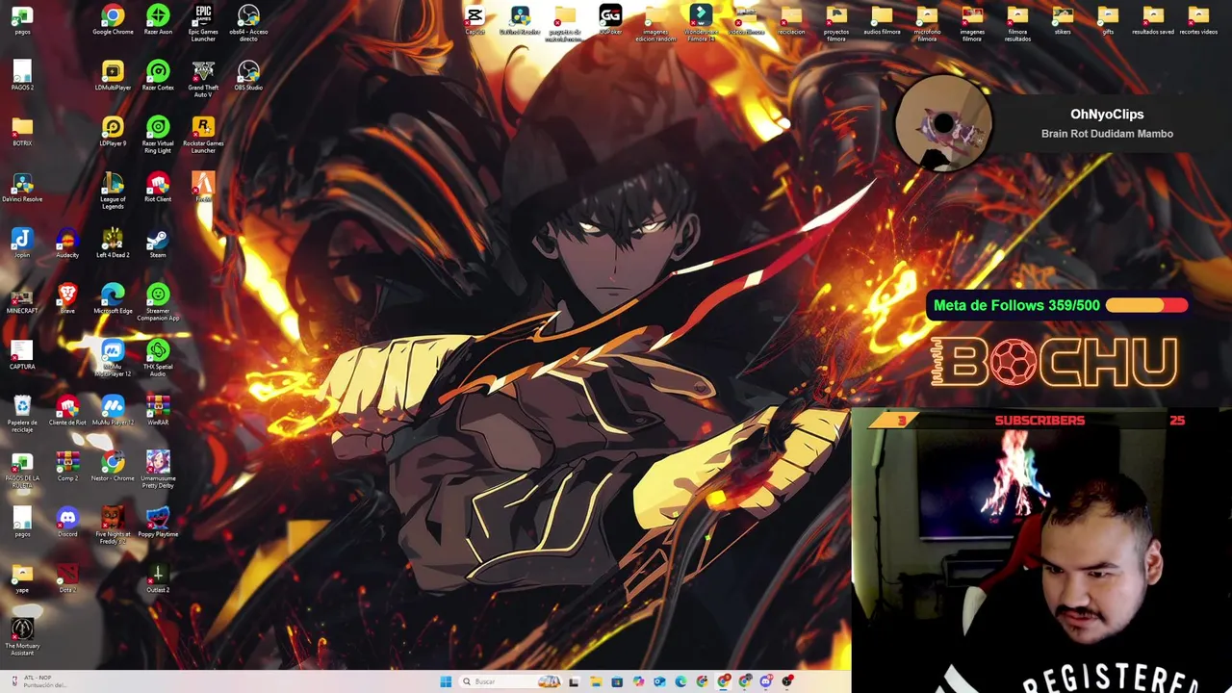Select Left 4 Dead 2 icon
This screenshot has height=693, width=1232.
point(113,243)
